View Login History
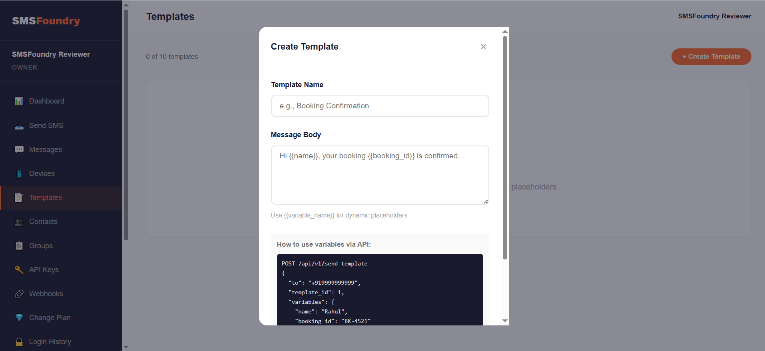Viewport: 765px width, 351px height. tap(61, 342)
